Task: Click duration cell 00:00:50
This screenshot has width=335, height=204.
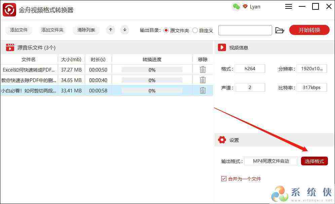Action: pyautogui.click(x=98, y=70)
